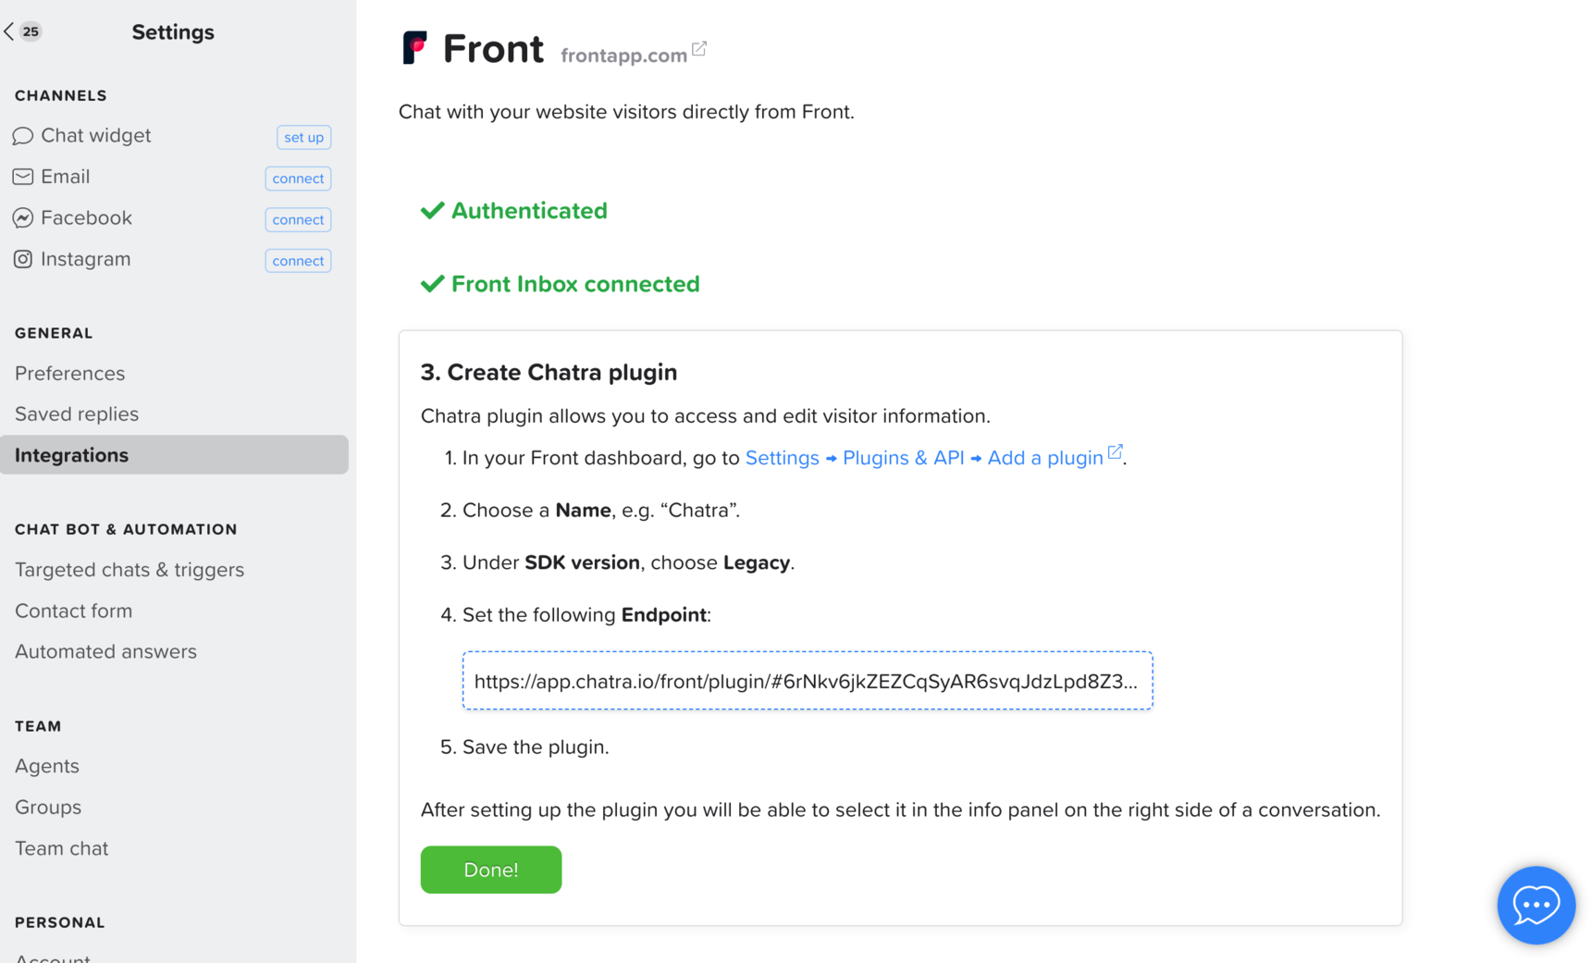Screen dimensions: 1591x963
Task: Click the external link icon after Add a plugin
Action: 1116,452
